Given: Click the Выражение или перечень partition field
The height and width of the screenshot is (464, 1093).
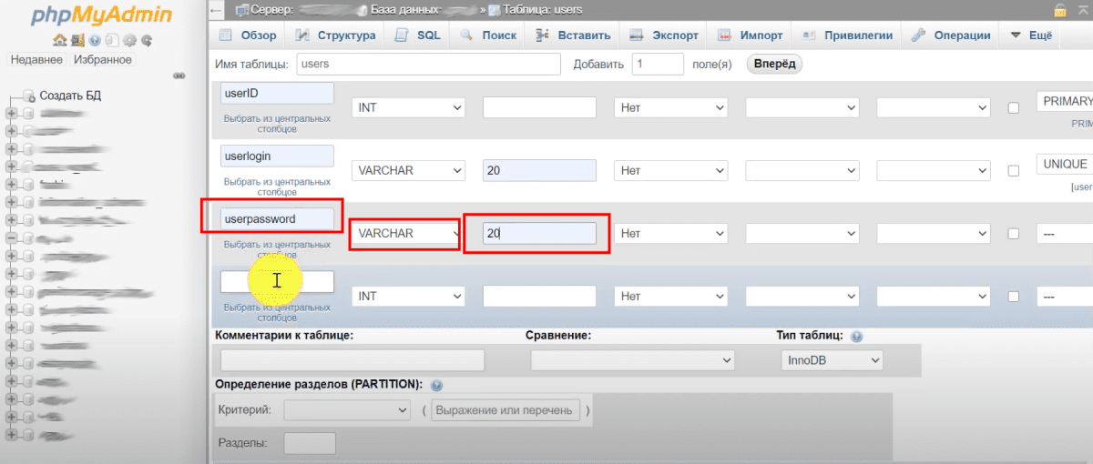Looking at the screenshot, I should [x=506, y=410].
